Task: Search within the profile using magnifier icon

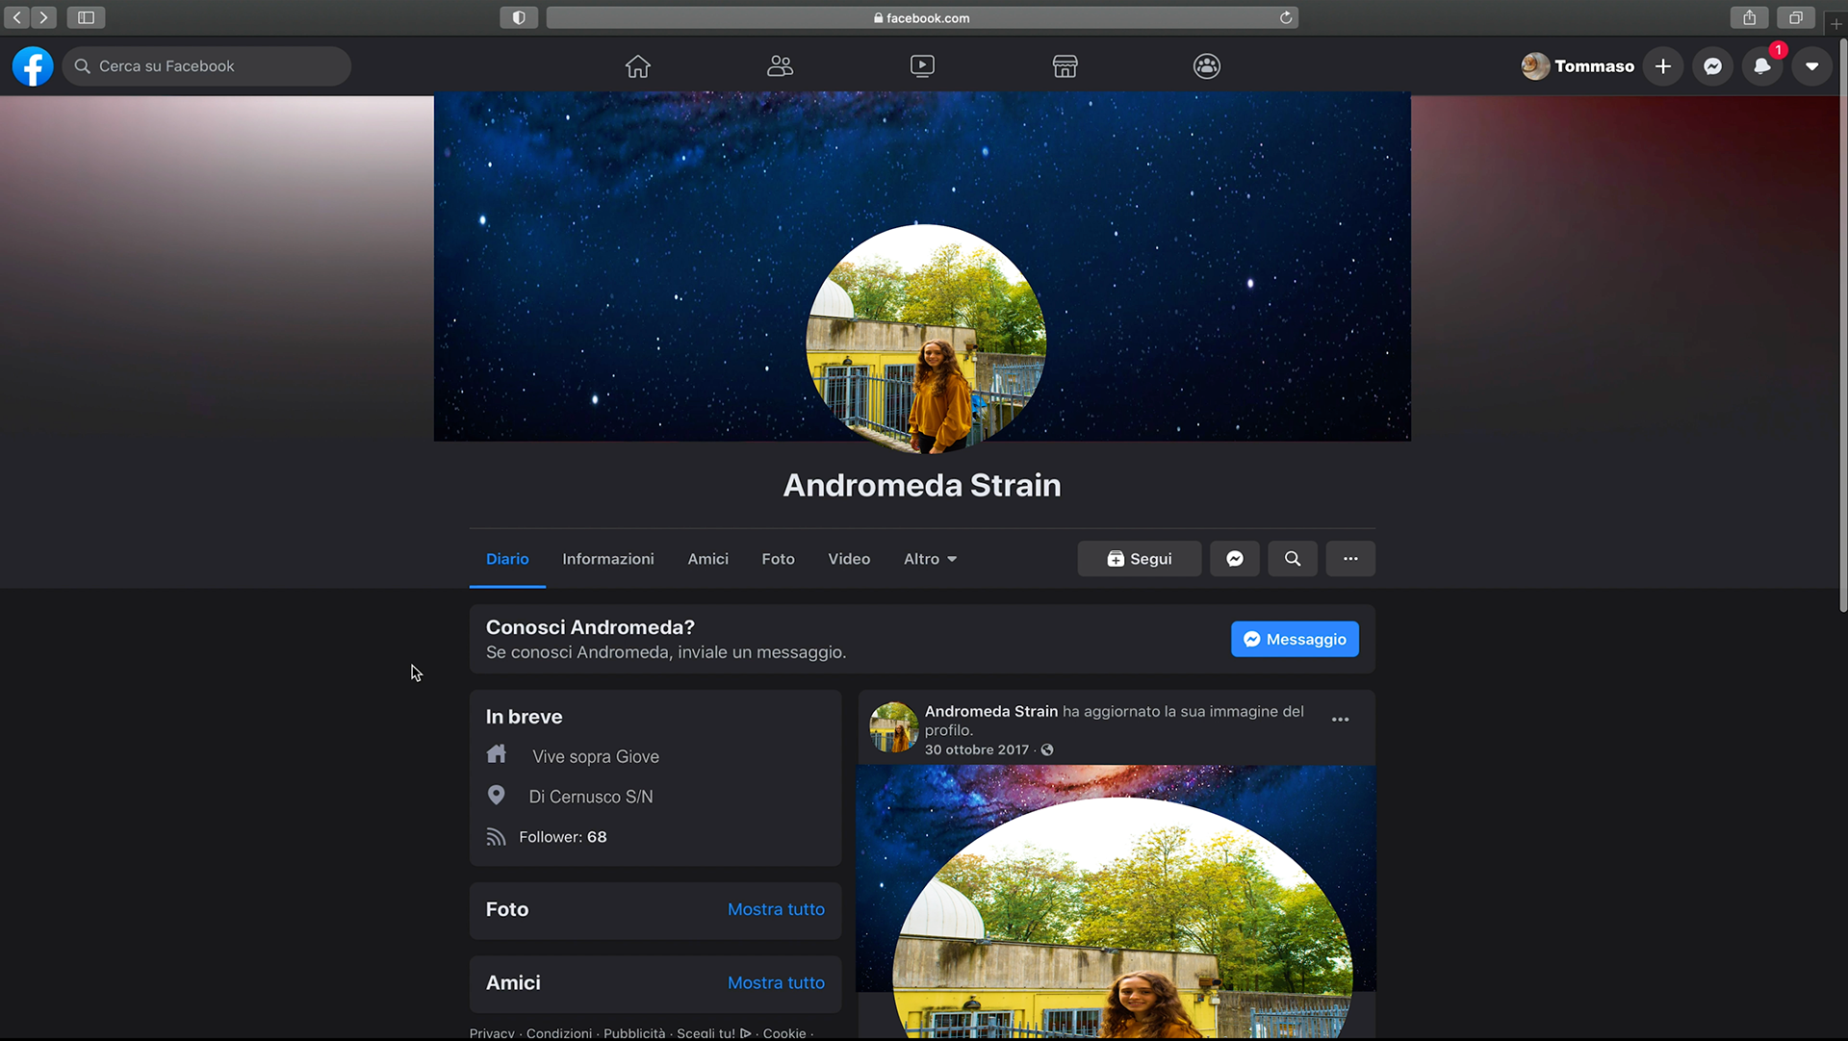Action: [1293, 559]
